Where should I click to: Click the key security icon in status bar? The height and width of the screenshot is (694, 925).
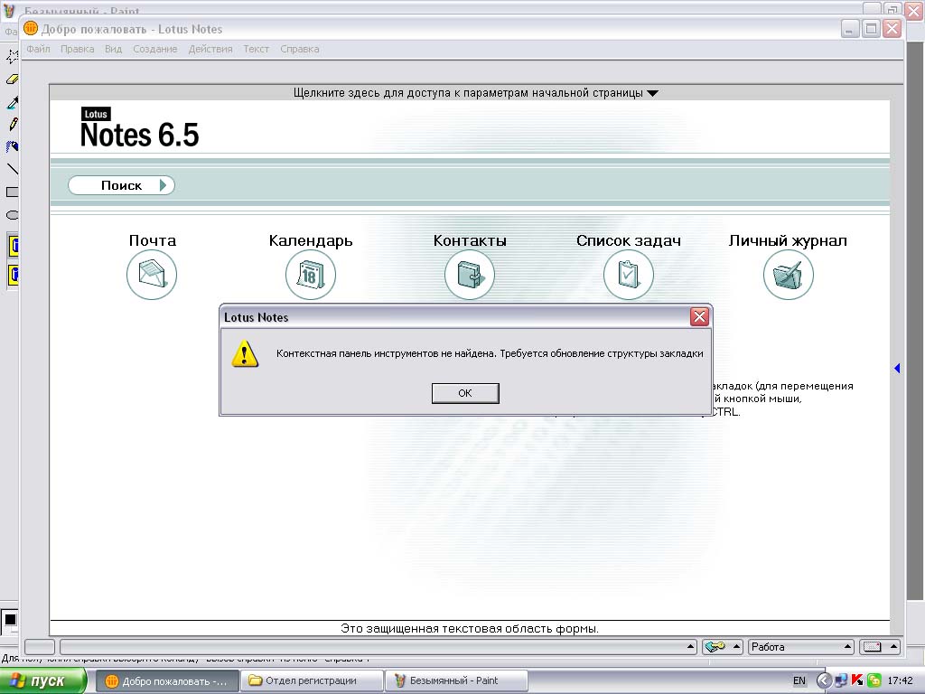tap(716, 647)
